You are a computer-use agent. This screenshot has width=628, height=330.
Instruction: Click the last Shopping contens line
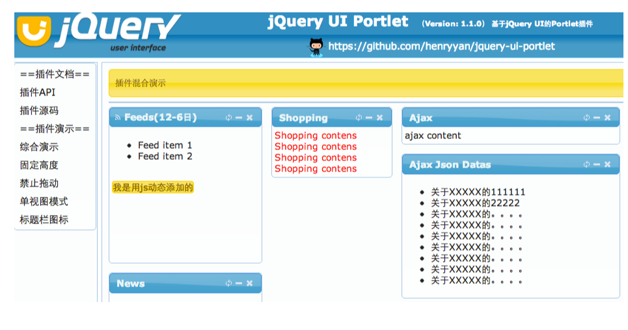316,169
